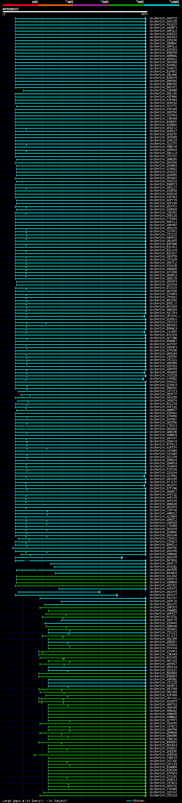Click the cyan ~100% identity scale segment
This screenshot has width=182, height=803.
(x=162, y=5)
